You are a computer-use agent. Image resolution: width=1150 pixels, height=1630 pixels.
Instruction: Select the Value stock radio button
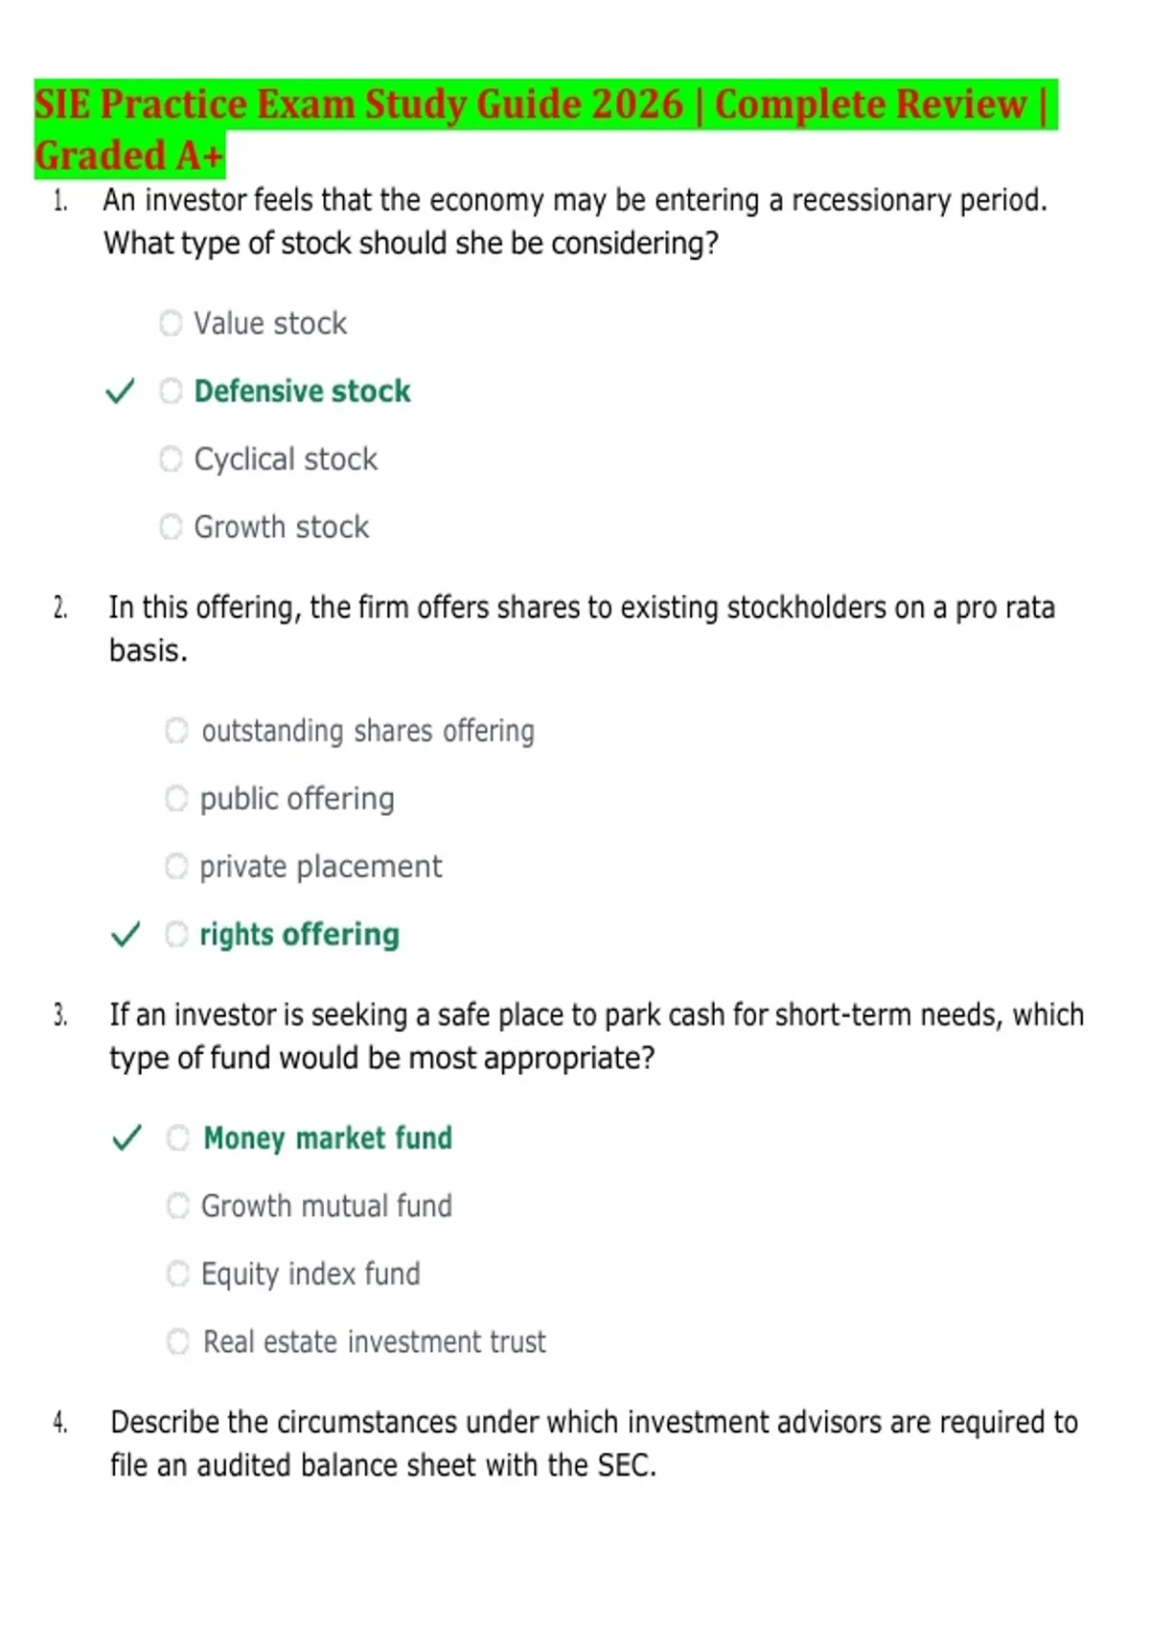pos(171,323)
